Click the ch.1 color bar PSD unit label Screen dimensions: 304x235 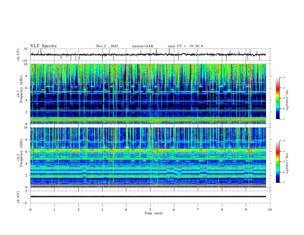[287, 100]
